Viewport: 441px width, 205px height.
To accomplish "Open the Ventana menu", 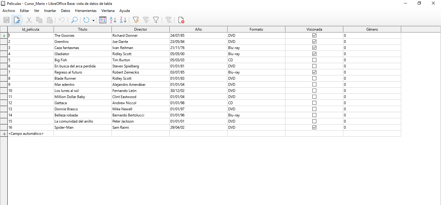I will tap(108, 10).
